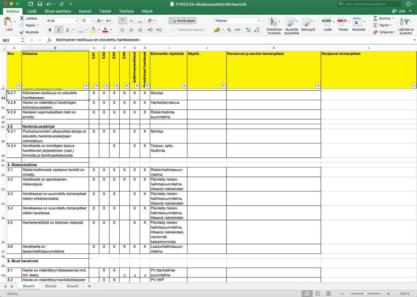This screenshot has height=297, width=417.
Task: Click the currency coins number format icon
Action: tap(217, 30)
